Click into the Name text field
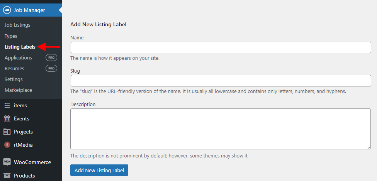 click(x=221, y=47)
